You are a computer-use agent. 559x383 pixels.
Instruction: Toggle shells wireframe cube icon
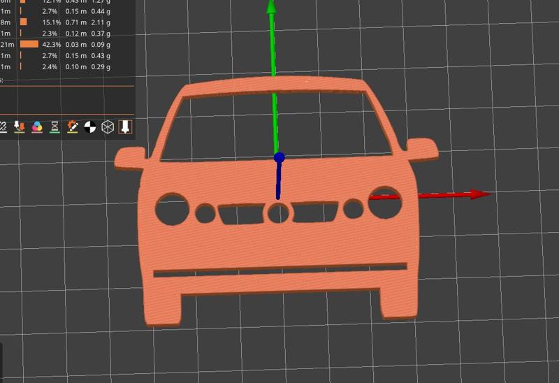coord(108,127)
